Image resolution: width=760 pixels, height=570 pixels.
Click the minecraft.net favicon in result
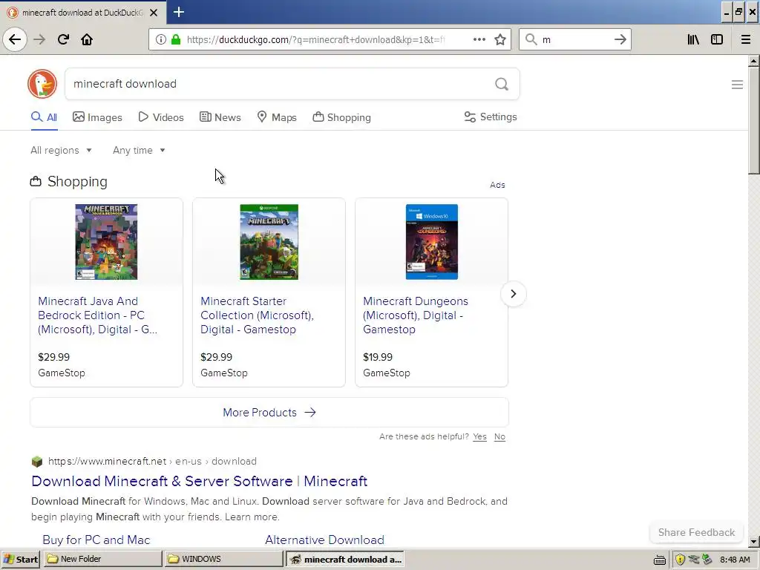(x=37, y=462)
